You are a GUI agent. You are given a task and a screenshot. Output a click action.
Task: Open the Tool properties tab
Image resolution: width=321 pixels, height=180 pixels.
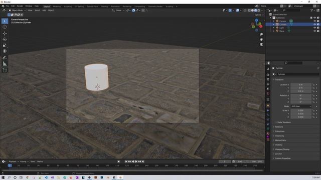point(268,69)
